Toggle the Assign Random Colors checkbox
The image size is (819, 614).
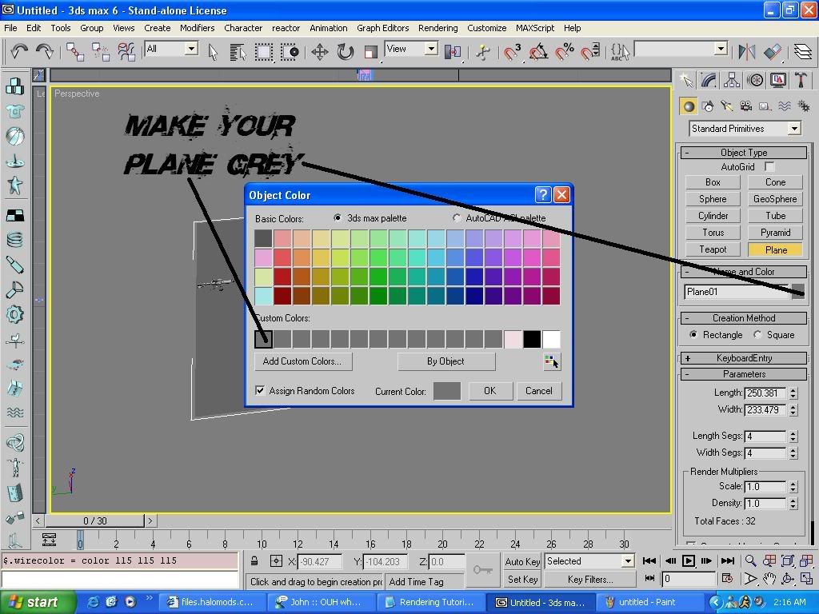coord(260,390)
